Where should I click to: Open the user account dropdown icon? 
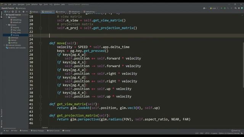coord(205,8)
